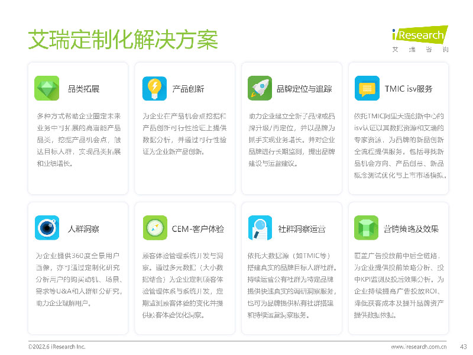Select the 品牌定位与追踪 heading

pyautogui.click(x=304, y=89)
